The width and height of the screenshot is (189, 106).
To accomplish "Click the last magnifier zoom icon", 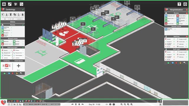I will coord(131,104).
